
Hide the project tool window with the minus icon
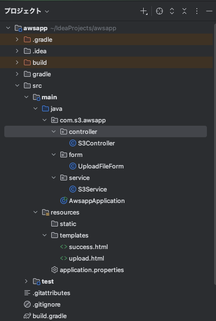tap(209, 11)
